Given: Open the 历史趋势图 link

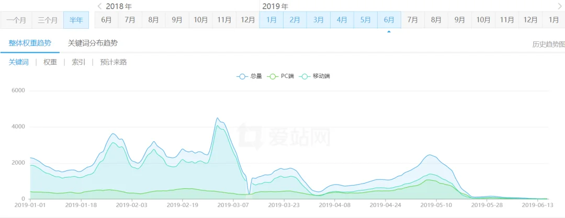Looking at the screenshot, I should click(548, 44).
